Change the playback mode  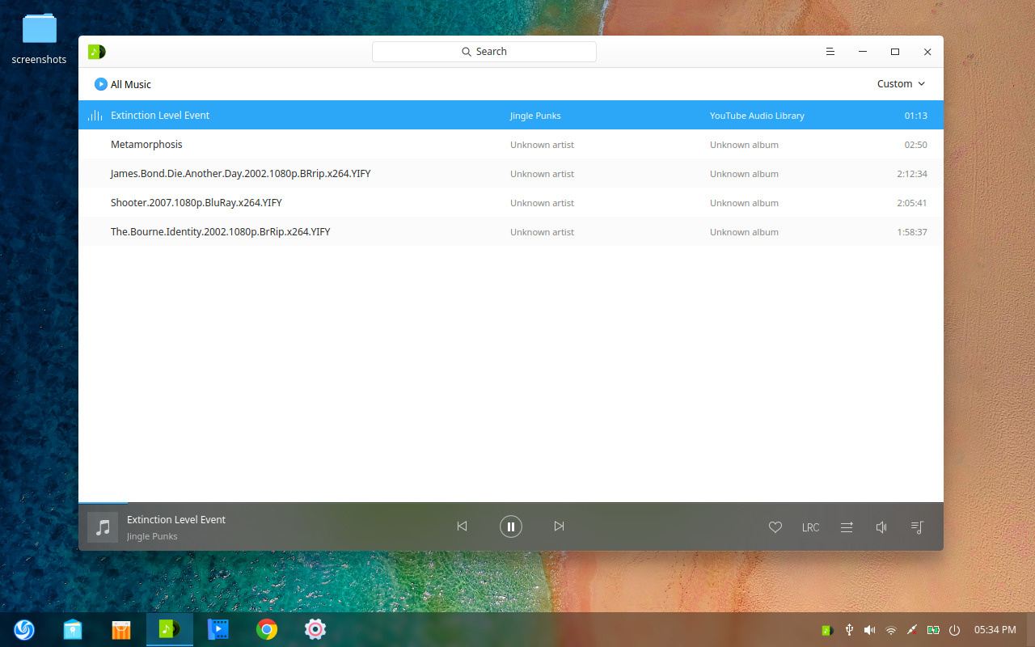tap(846, 526)
